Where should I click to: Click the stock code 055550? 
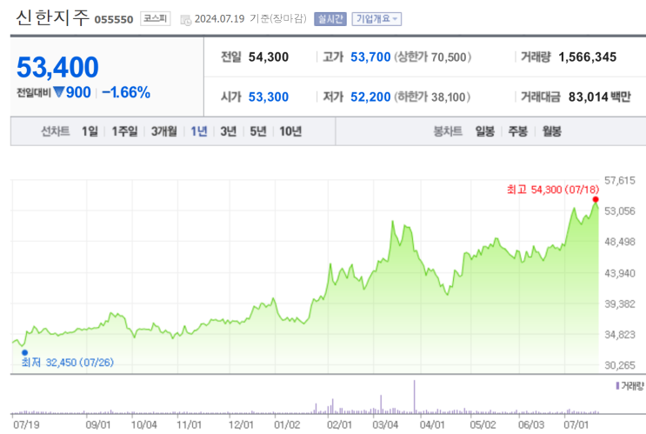pos(114,20)
